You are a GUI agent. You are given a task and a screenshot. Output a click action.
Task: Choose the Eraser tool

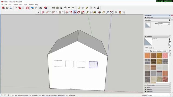tap(43, 12)
